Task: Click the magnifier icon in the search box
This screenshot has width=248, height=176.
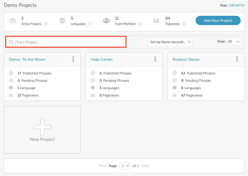Action: (11, 42)
